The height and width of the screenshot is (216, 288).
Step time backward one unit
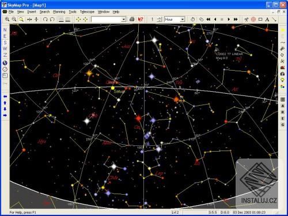click(215, 20)
